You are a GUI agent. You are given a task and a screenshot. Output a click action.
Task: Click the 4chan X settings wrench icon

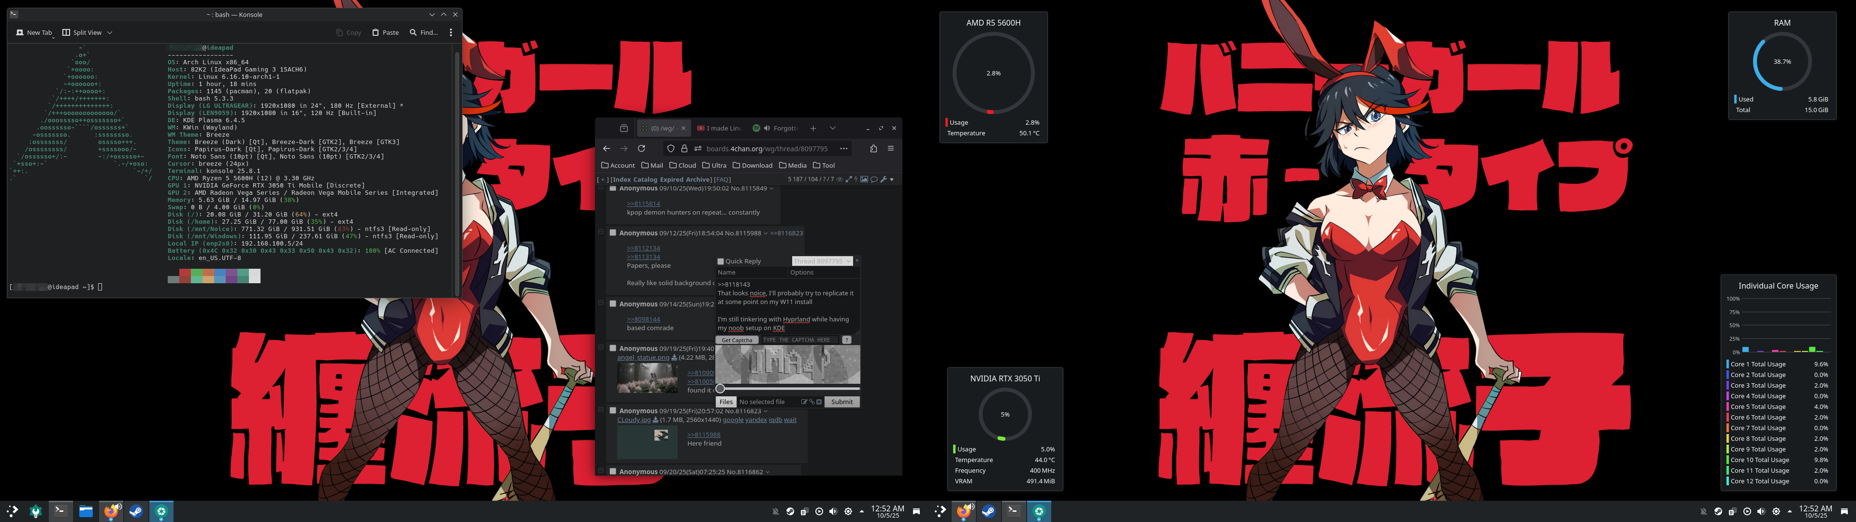pyautogui.click(x=884, y=179)
